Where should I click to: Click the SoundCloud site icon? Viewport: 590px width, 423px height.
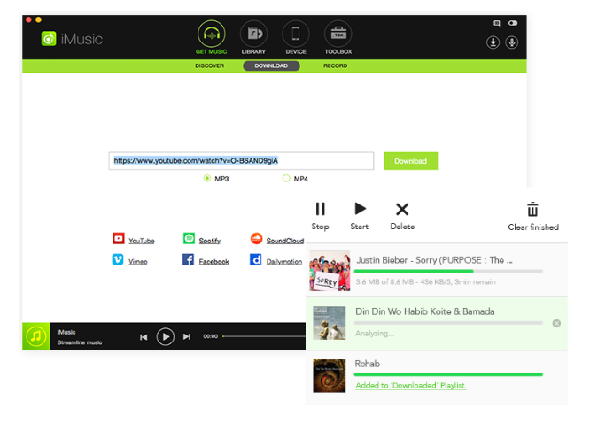pos(256,238)
